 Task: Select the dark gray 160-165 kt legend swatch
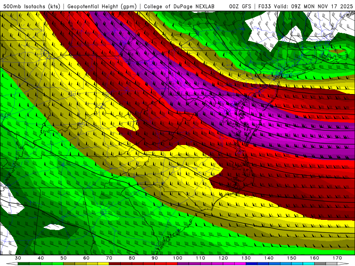[x=320, y=264]
